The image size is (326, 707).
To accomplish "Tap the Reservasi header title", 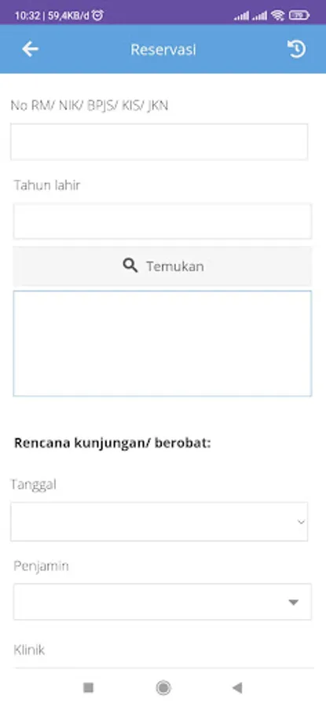I will pos(163,49).
